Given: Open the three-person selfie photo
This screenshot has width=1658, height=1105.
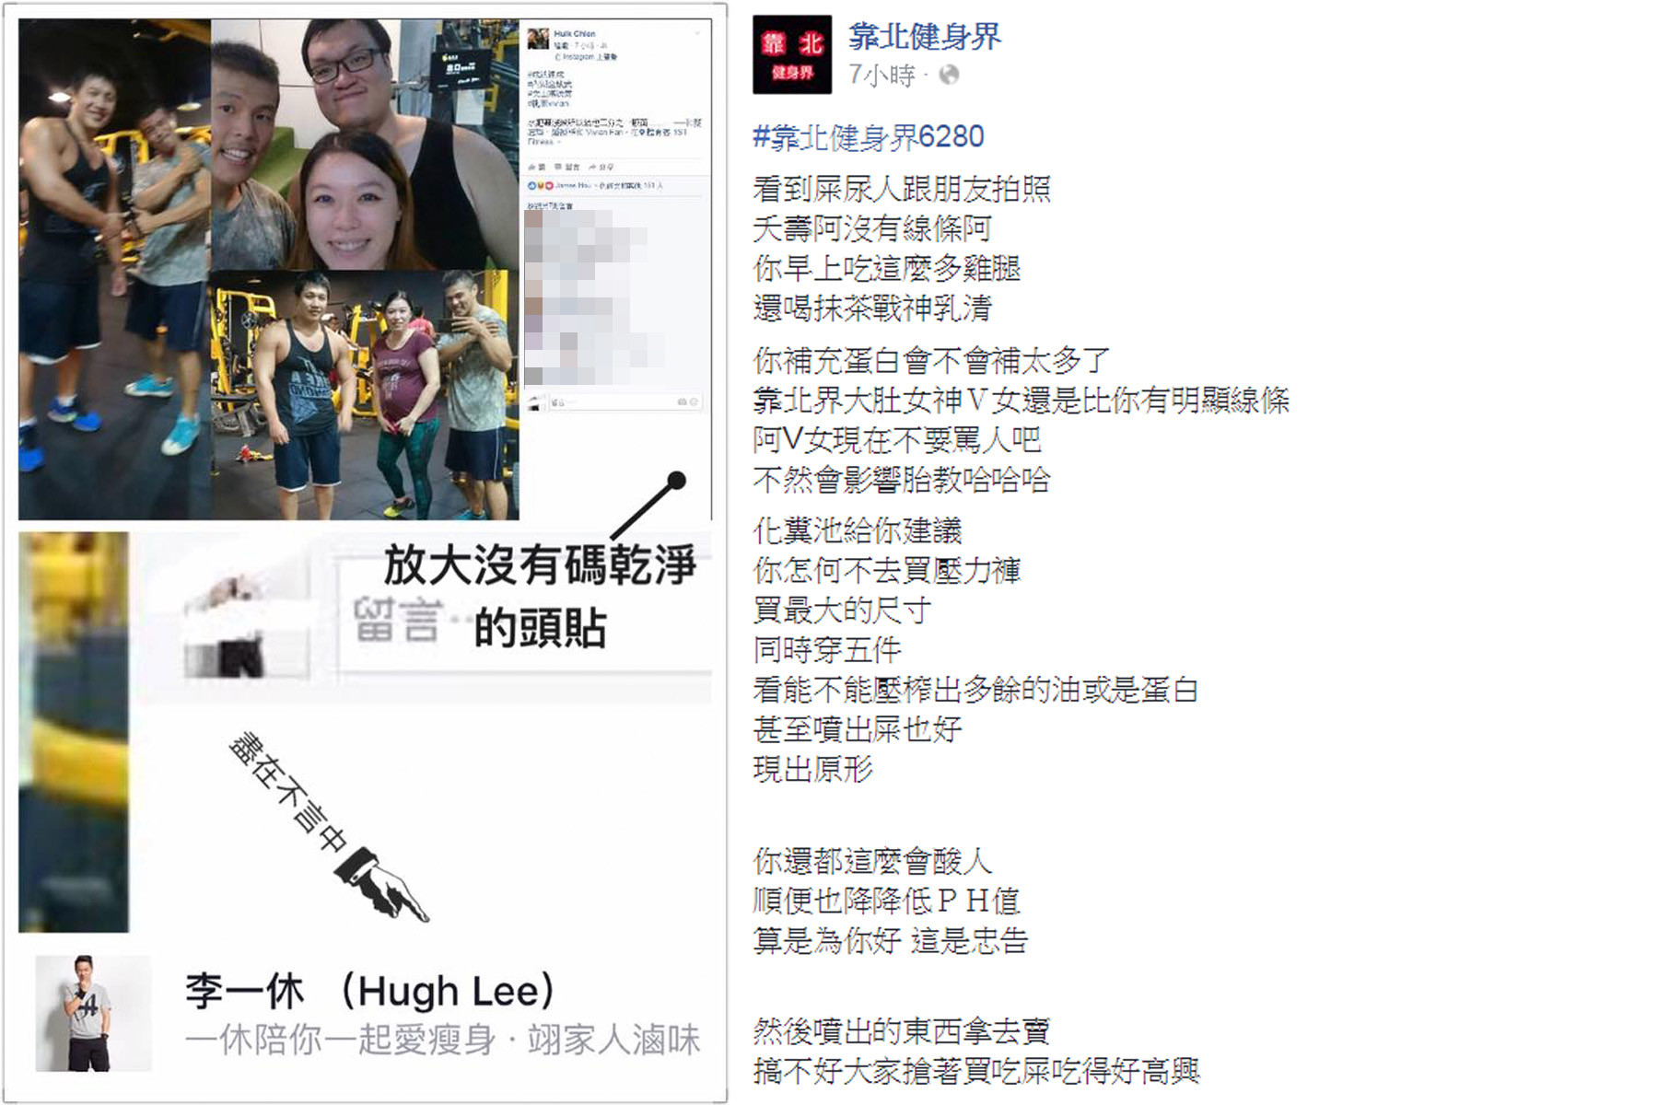Looking at the screenshot, I should point(366,144).
